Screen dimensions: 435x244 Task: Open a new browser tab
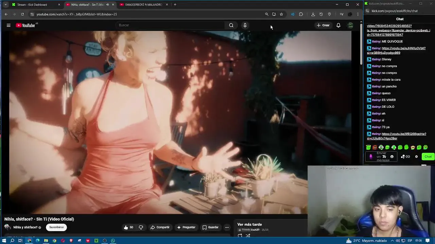[175, 5]
